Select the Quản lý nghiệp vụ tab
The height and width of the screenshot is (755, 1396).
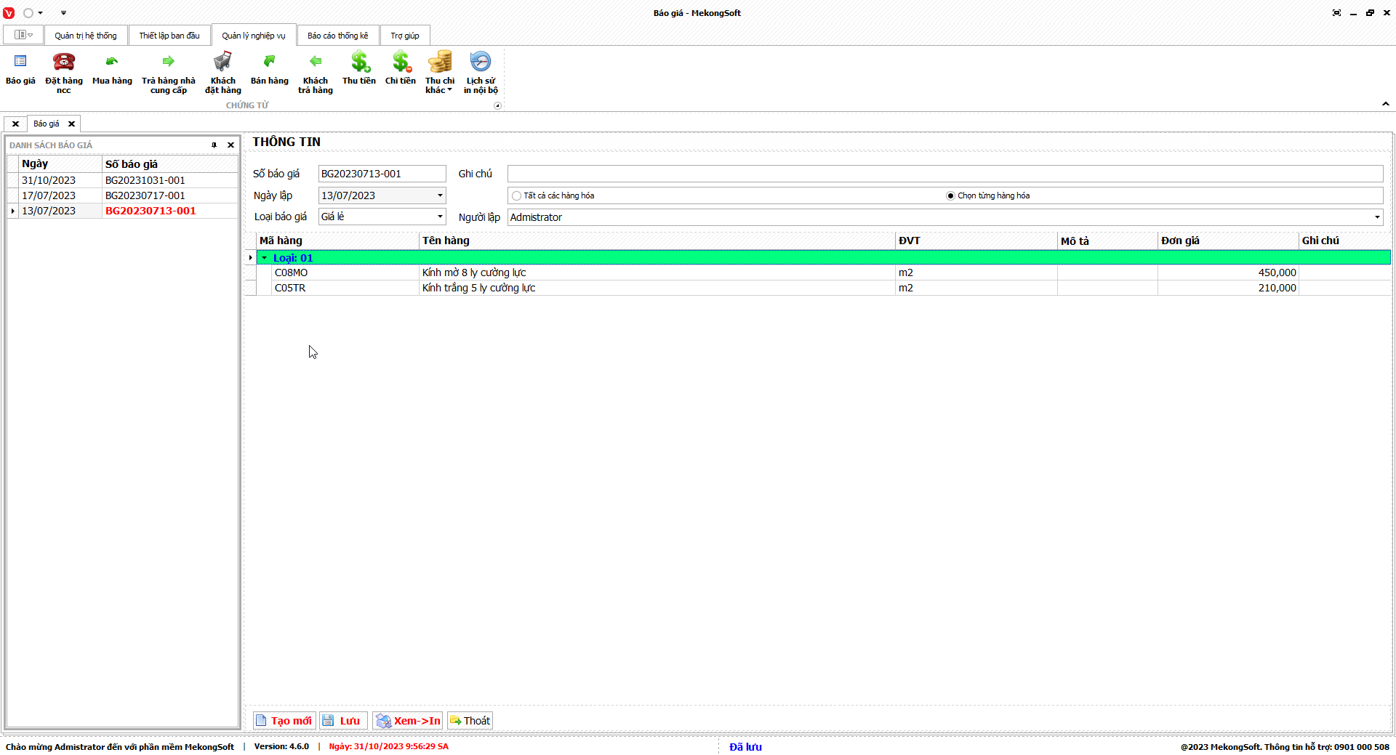(x=254, y=36)
